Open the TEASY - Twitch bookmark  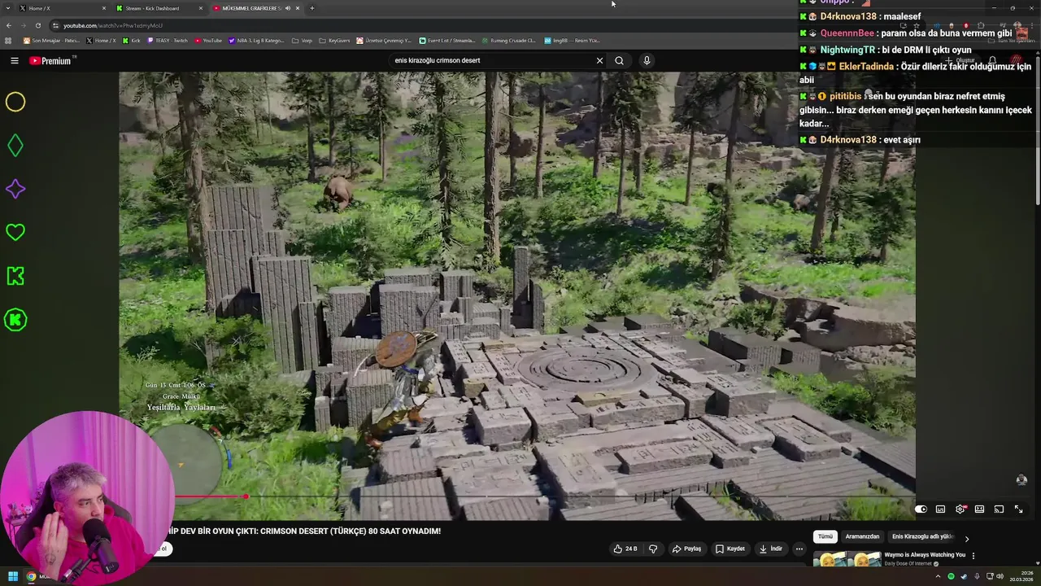point(168,40)
